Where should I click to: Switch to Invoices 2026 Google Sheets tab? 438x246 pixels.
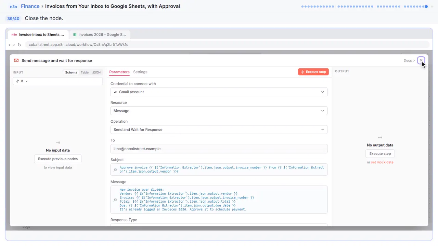pos(100,35)
